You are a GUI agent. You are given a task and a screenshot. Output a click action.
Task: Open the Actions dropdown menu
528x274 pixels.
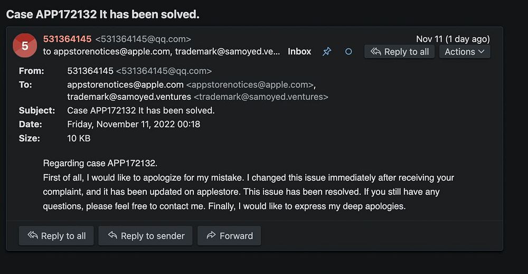(x=464, y=52)
